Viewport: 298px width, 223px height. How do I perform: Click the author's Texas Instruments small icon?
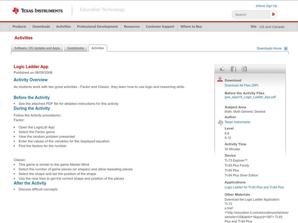pyautogui.click(x=220, y=122)
